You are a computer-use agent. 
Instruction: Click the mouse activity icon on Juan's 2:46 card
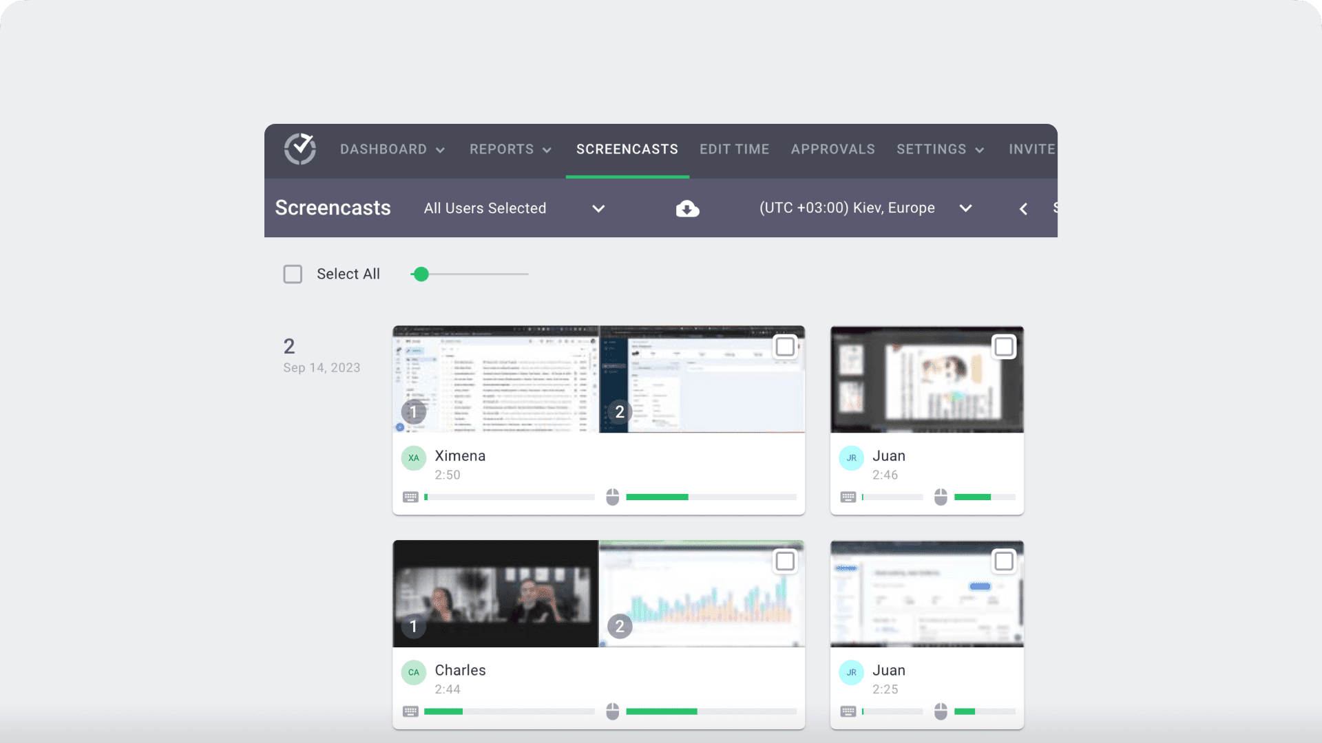pos(940,496)
